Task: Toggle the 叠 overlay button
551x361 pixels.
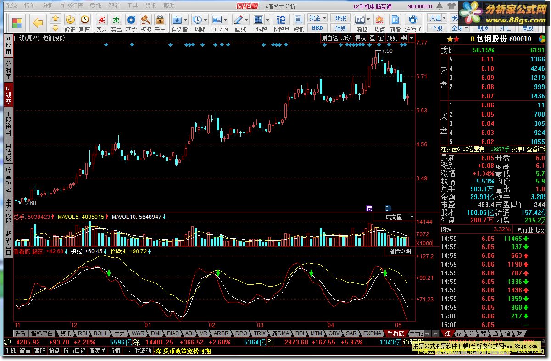Action: coord(372,39)
